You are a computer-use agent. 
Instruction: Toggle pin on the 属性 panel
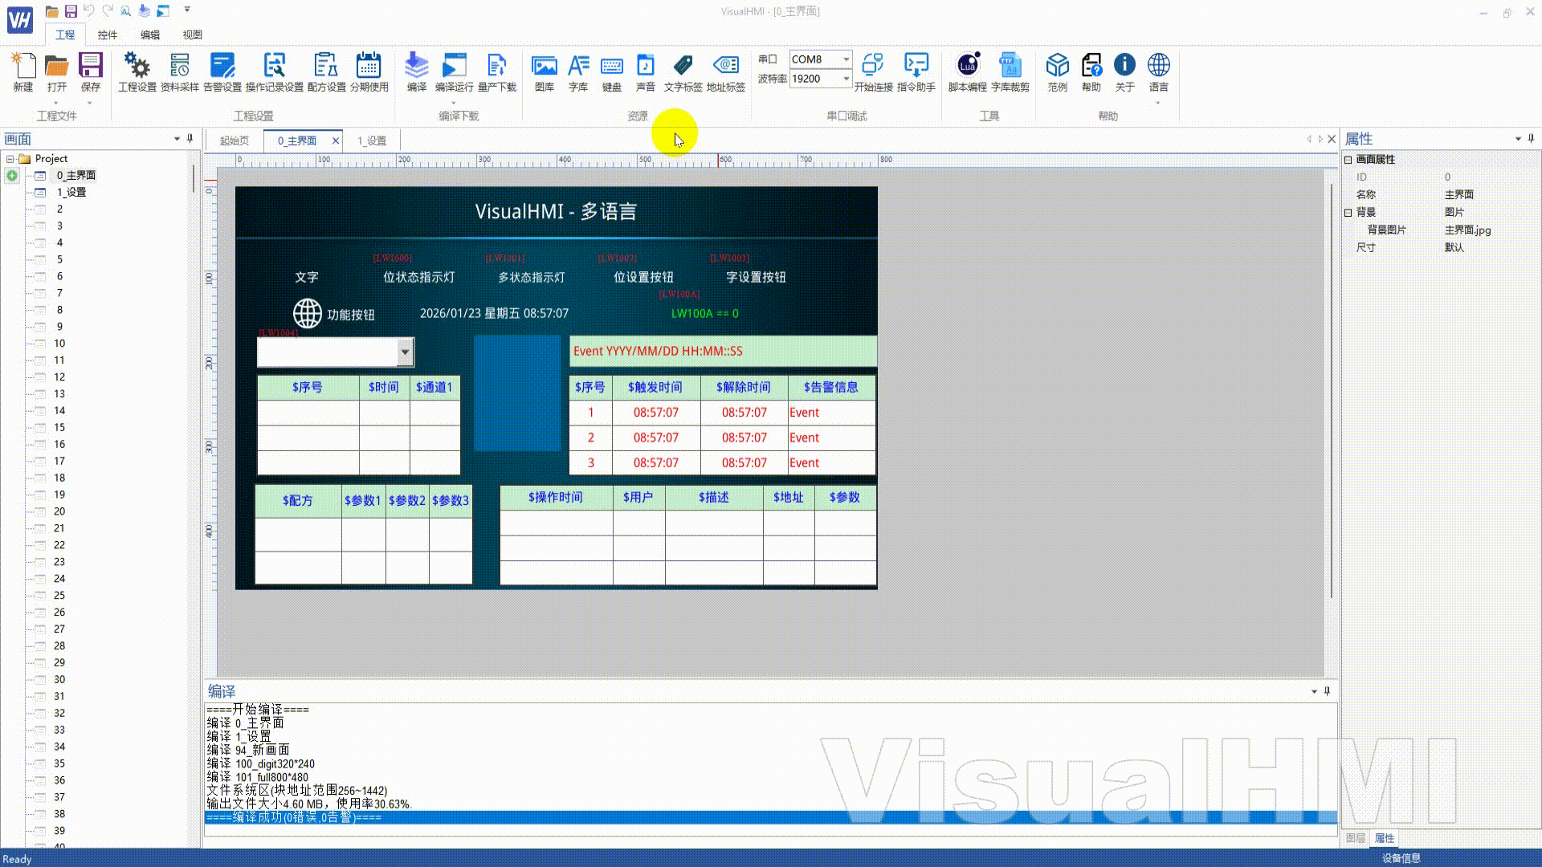pos(1531,139)
